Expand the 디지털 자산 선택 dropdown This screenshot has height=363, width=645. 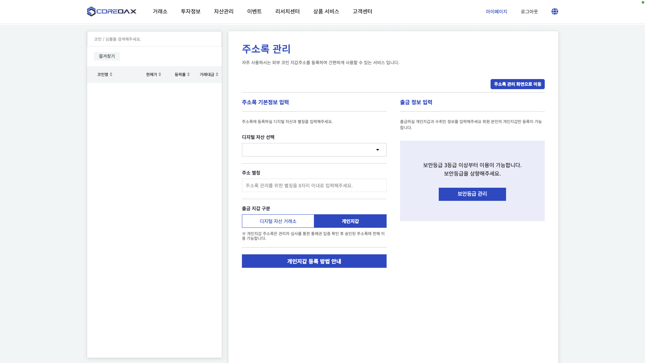point(314,150)
